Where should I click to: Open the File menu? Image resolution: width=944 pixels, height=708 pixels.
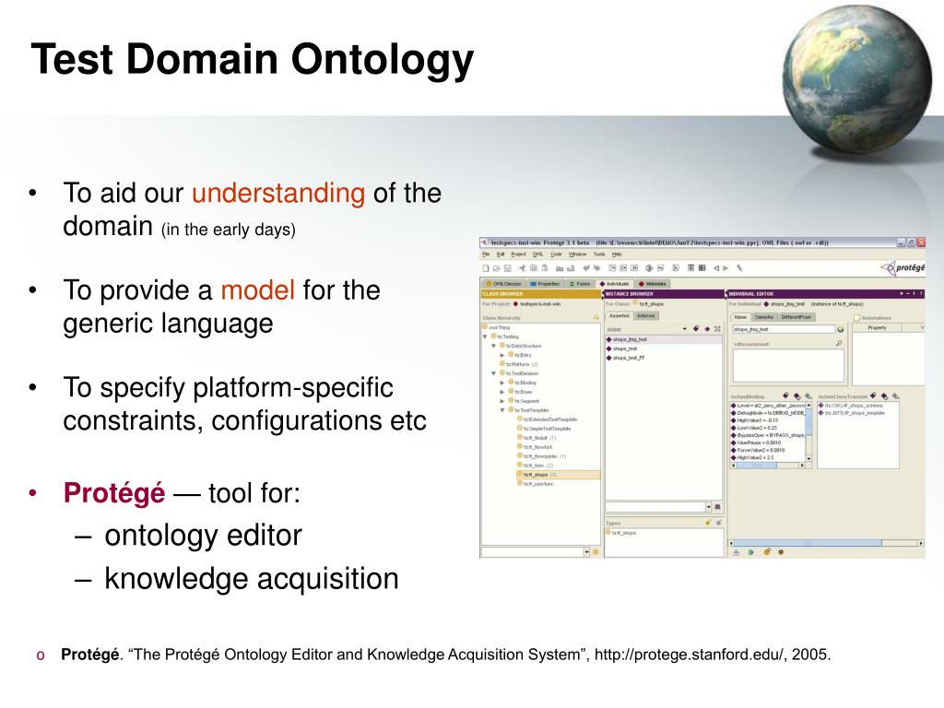point(486,254)
